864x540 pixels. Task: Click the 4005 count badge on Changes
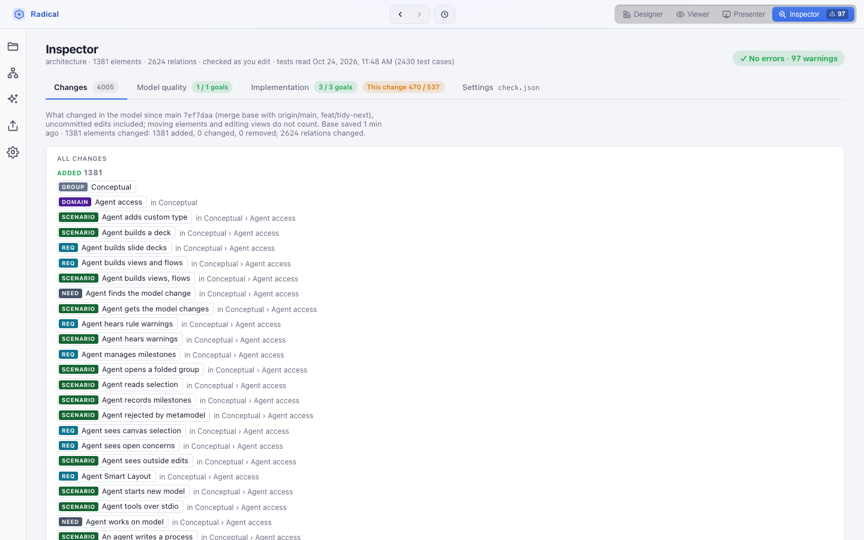click(x=106, y=88)
